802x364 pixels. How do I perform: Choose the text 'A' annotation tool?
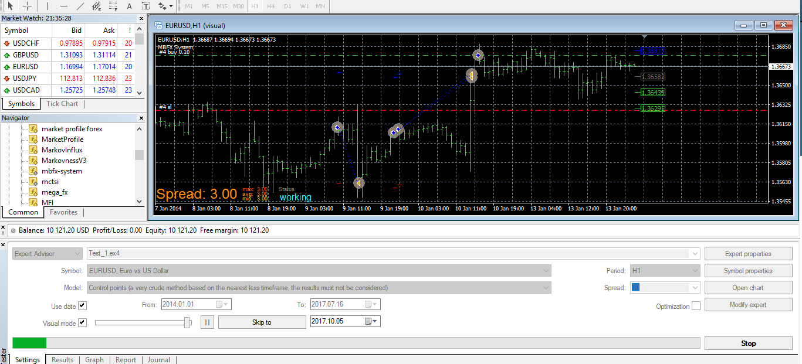coord(130,6)
